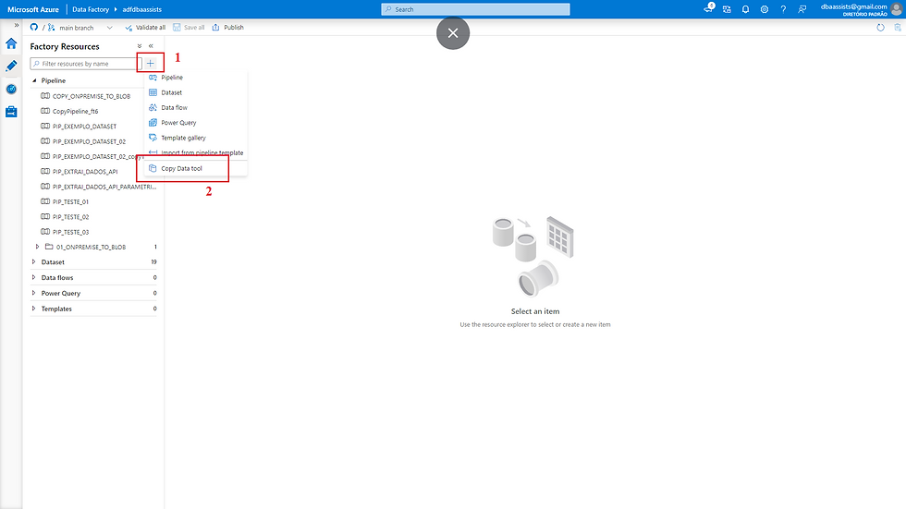The width and height of the screenshot is (906, 509).
Task: Click the Switch directory icon
Action: click(x=727, y=9)
